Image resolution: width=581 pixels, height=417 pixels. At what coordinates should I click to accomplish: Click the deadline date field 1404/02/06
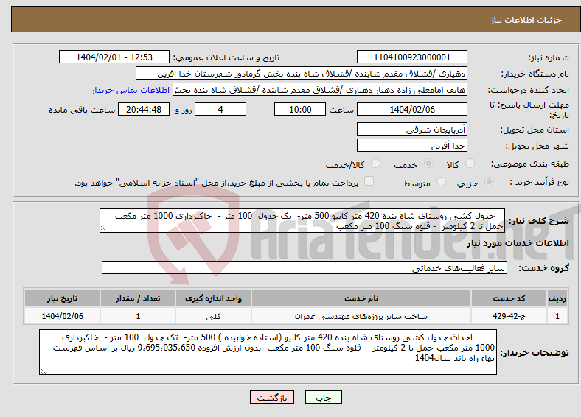click(x=411, y=109)
